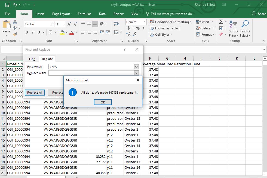This screenshot has height=178, width=267.
Task: Select Align Right icon
Action: tap(95, 32)
